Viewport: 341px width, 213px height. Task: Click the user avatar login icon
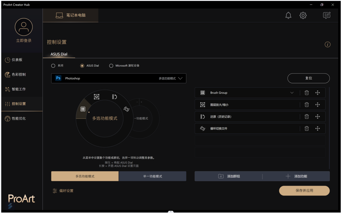(24, 27)
